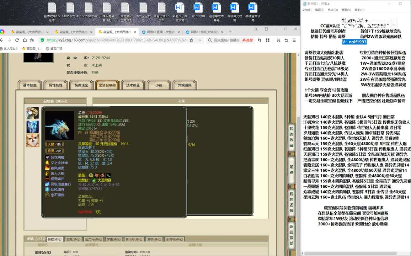Open desktop file 140炼狱总结
Screen dimensions: 411x256
70,10
